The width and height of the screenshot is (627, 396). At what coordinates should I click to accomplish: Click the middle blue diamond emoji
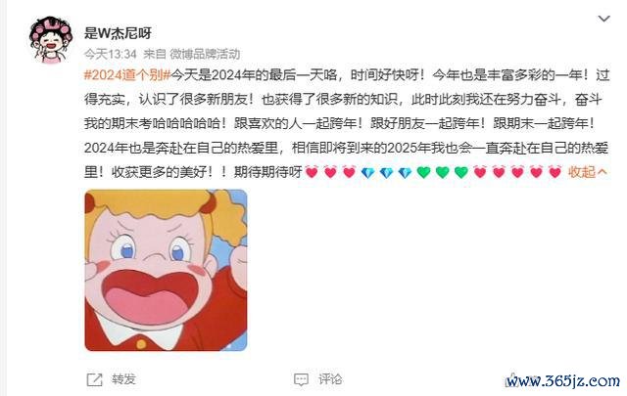tap(386, 172)
